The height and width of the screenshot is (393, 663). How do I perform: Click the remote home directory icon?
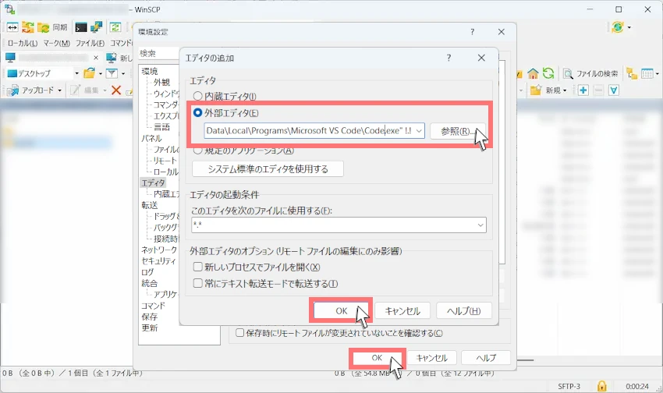coord(533,73)
